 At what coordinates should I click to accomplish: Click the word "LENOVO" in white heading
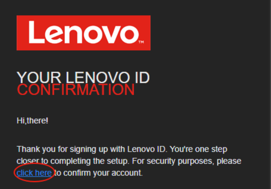[x=98, y=78]
